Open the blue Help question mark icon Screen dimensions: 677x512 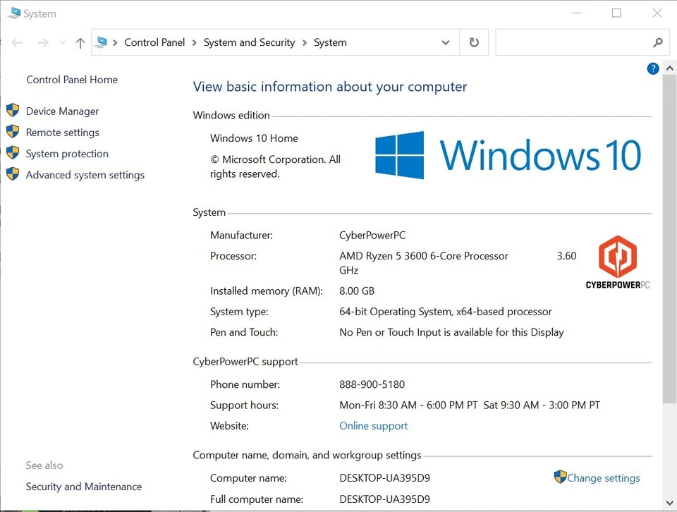point(653,68)
